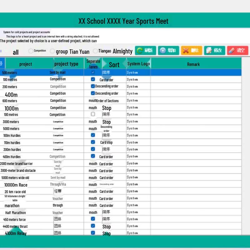Toggle separate lanes checkbox for 110m hurdles
This screenshot has height=250, width=250.
[93, 142]
